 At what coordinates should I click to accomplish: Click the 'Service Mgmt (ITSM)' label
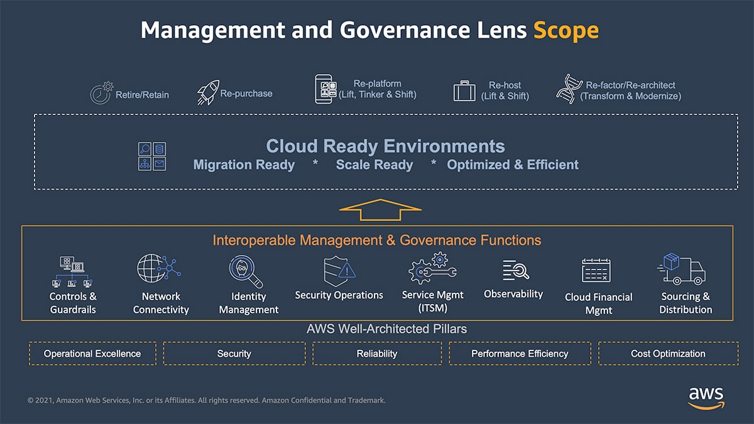[432, 302]
